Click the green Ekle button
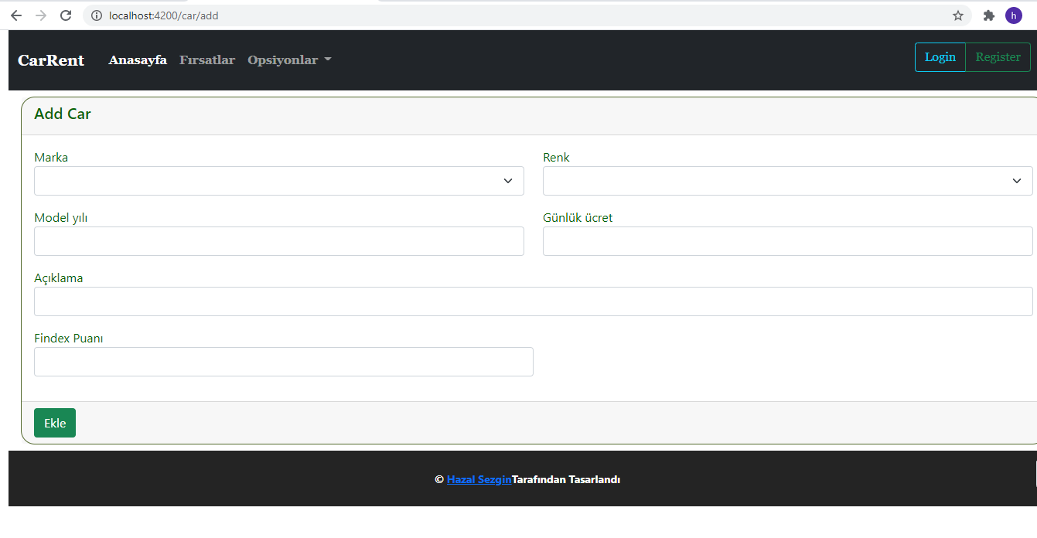This screenshot has height=538, width=1037. coord(55,423)
